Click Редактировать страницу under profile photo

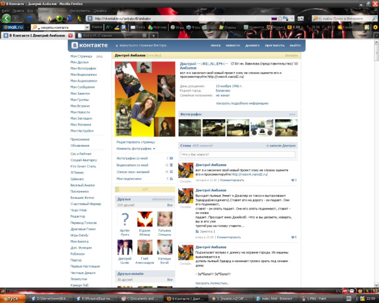[136, 142]
